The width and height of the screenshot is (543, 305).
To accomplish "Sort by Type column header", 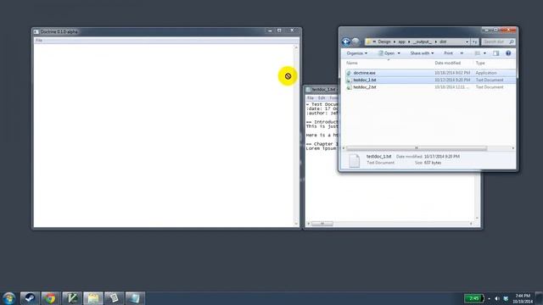I will tap(480, 63).
